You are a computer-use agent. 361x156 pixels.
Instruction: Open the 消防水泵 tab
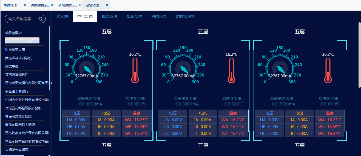159,16
